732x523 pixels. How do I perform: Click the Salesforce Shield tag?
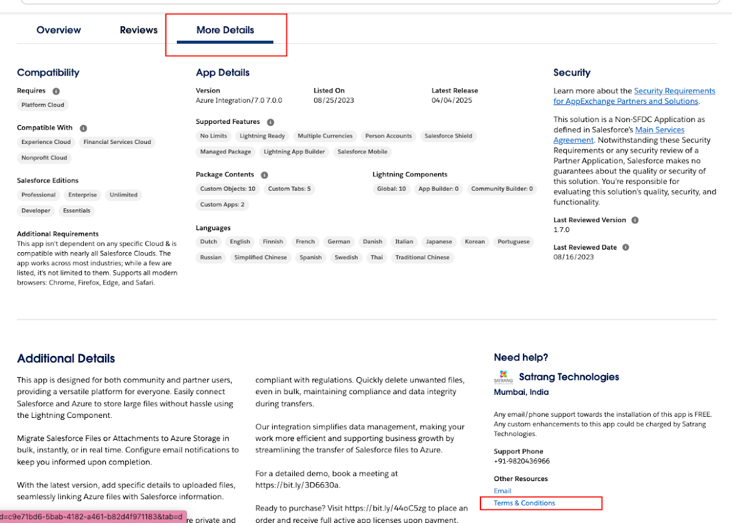pyautogui.click(x=448, y=136)
